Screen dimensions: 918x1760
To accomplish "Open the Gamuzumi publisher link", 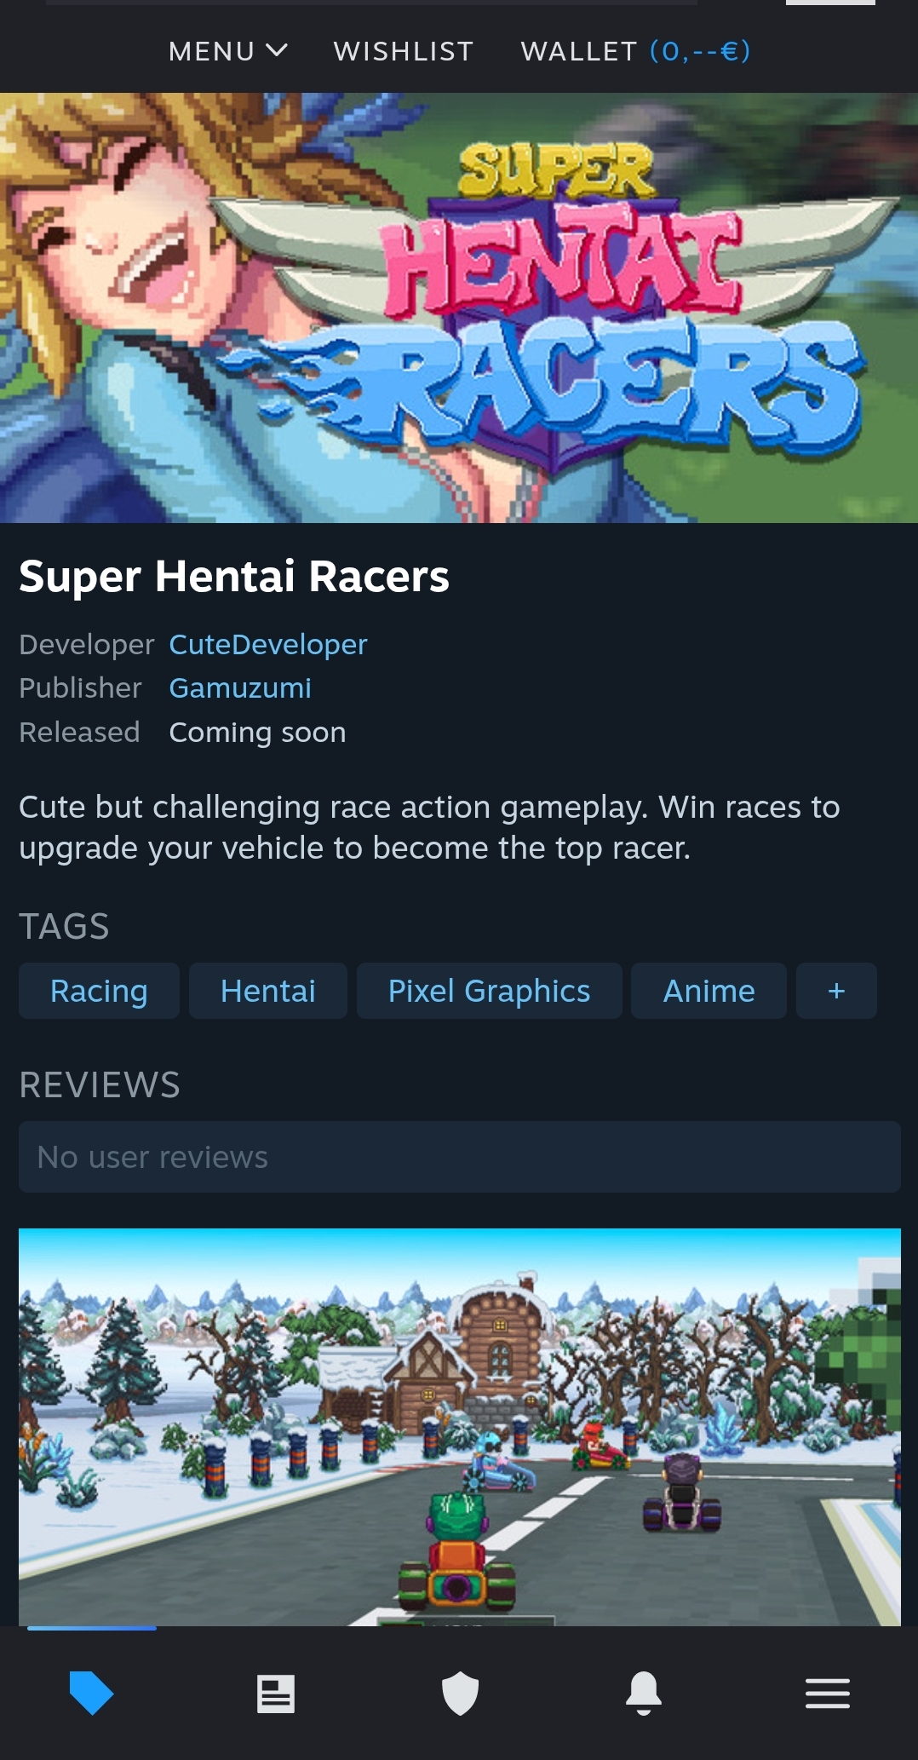I will click(240, 688).
